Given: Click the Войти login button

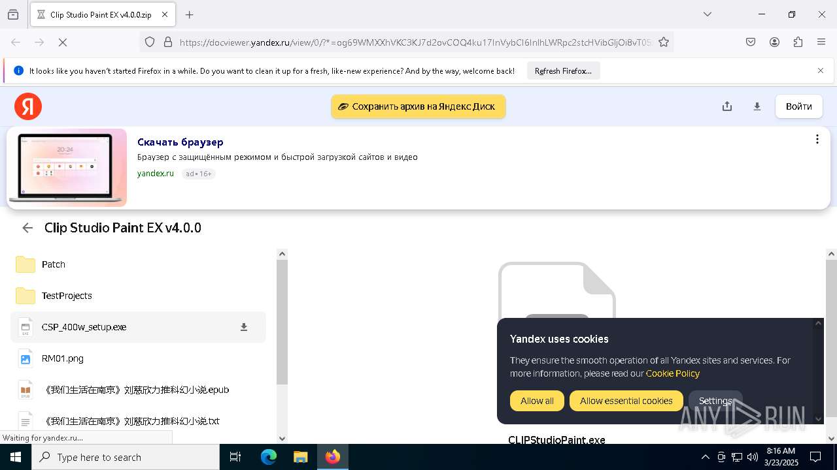Looking at the screenshot, I should point(798,106).
